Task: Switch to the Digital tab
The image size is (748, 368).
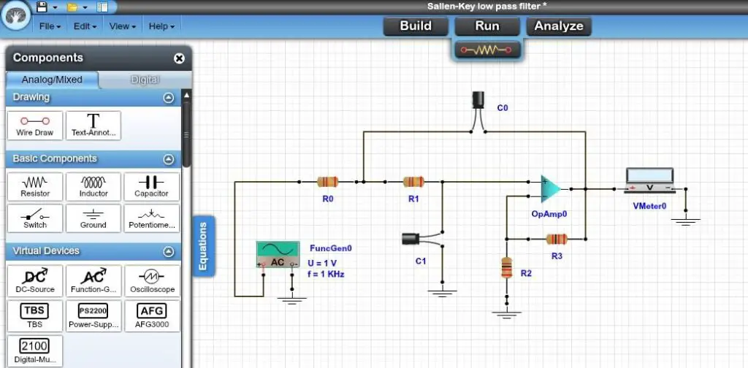Action: [x=145, y=80]
